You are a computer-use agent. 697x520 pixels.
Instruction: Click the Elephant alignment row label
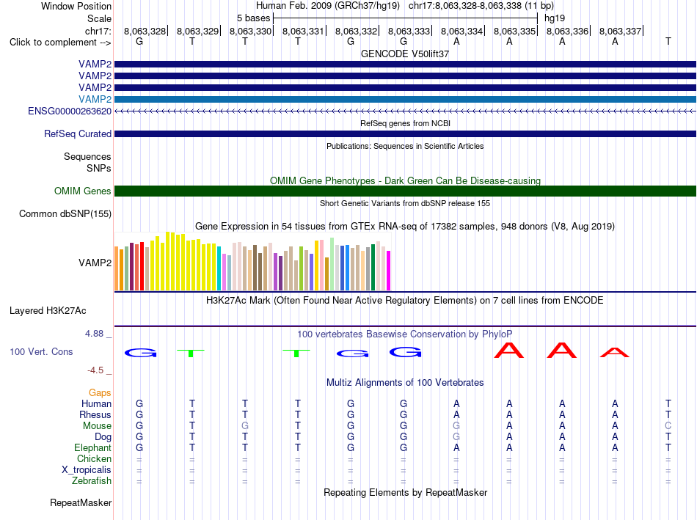tap(92, 447)
